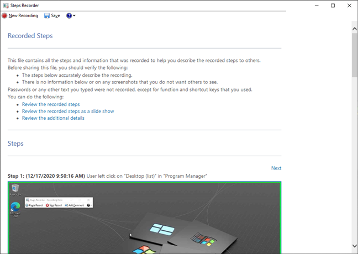This screenshot has height=254, width=358.
Task: Open the blue Help question mark icon
Action: (69, 15)
